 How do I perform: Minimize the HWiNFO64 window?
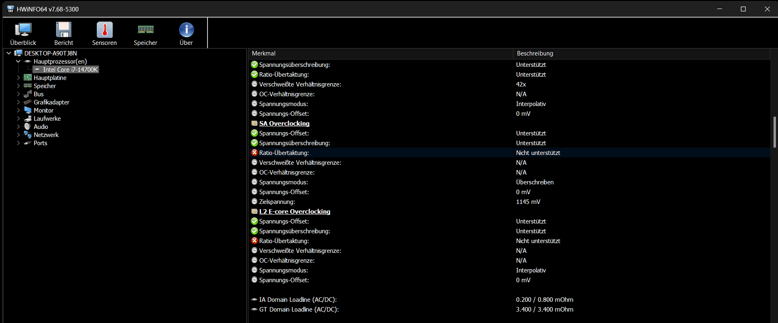(x=720, y=9)
